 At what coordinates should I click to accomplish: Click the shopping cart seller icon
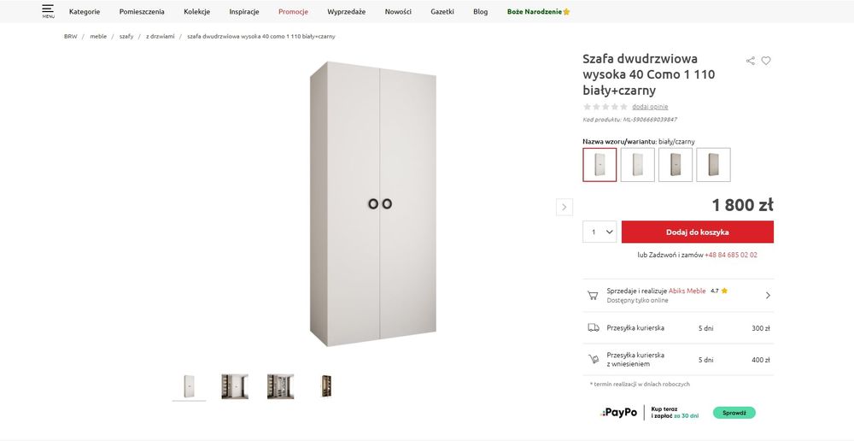(592, 295)
